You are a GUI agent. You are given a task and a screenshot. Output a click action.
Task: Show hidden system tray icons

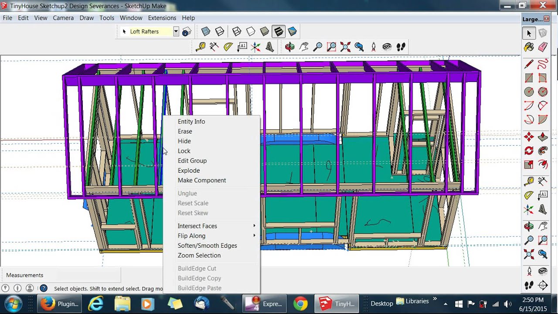coord(446,304)
